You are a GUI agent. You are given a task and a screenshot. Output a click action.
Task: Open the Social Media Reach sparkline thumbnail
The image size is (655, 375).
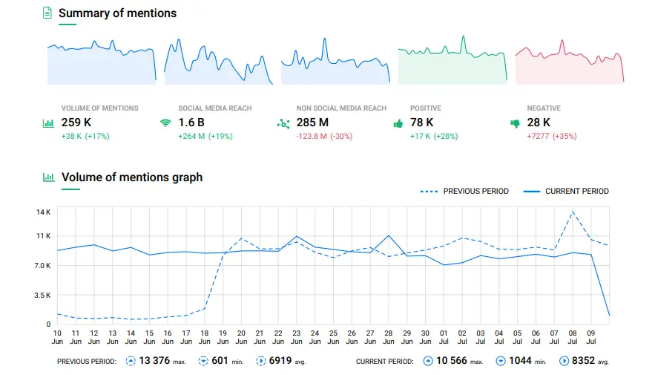[218, 62]
